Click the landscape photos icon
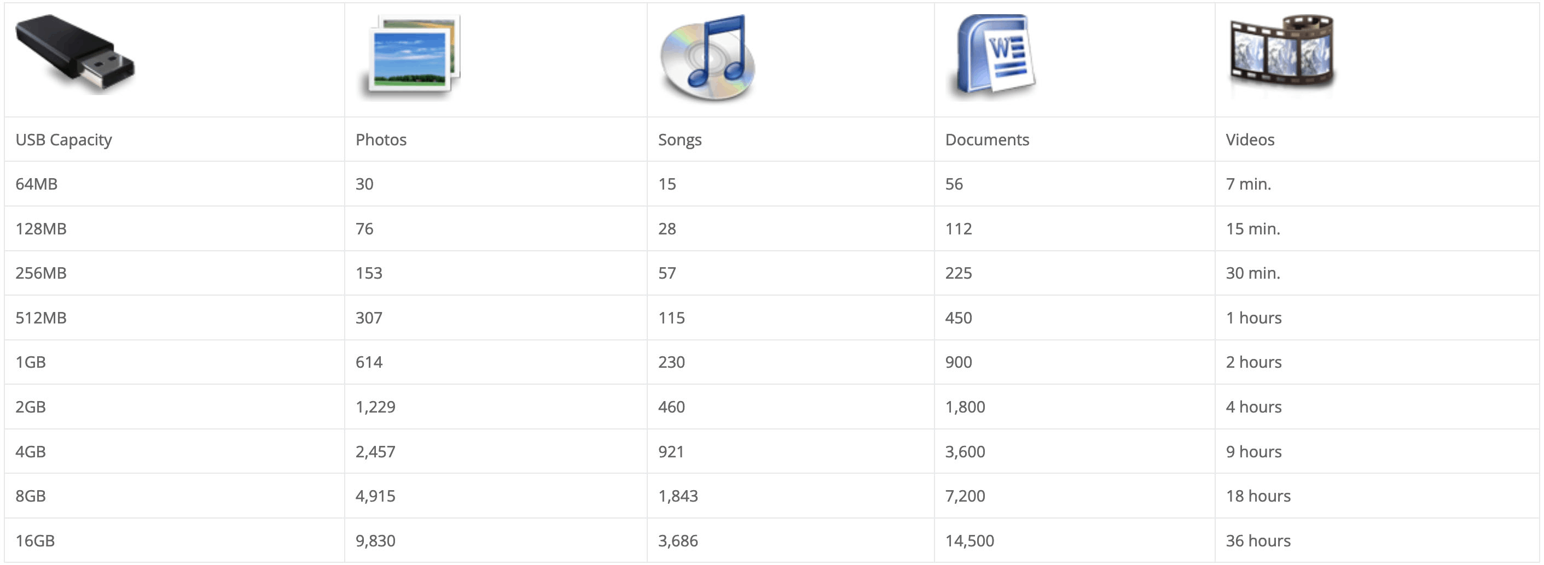 413,56
